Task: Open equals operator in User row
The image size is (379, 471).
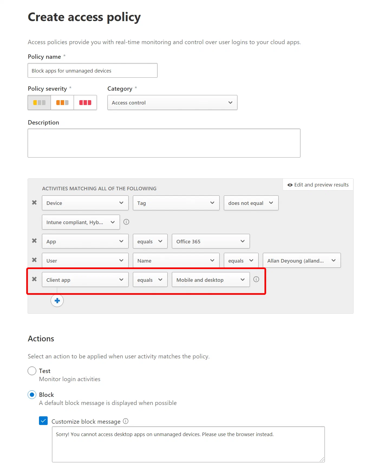Action: [x=241, y=261]
